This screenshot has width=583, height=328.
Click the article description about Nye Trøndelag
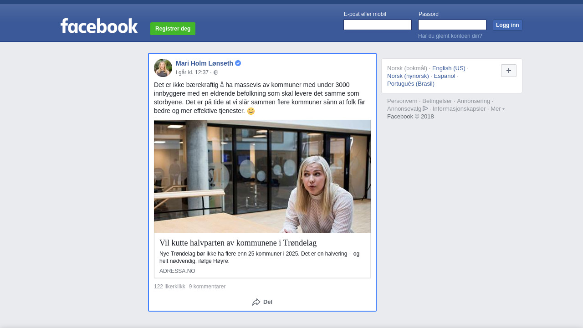point(260,257)
